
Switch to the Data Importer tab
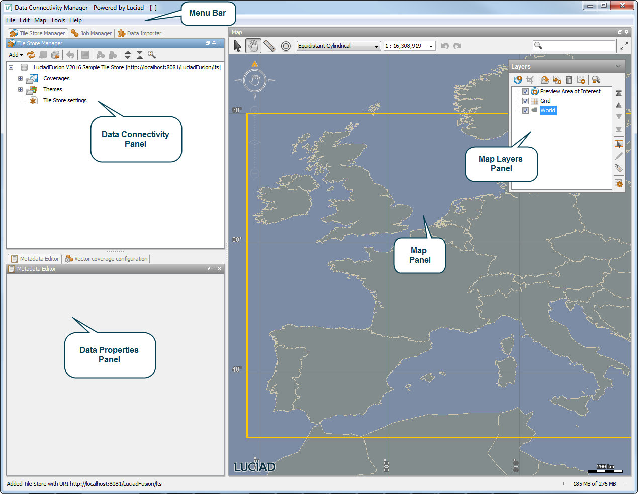click(x=140, y=33)
